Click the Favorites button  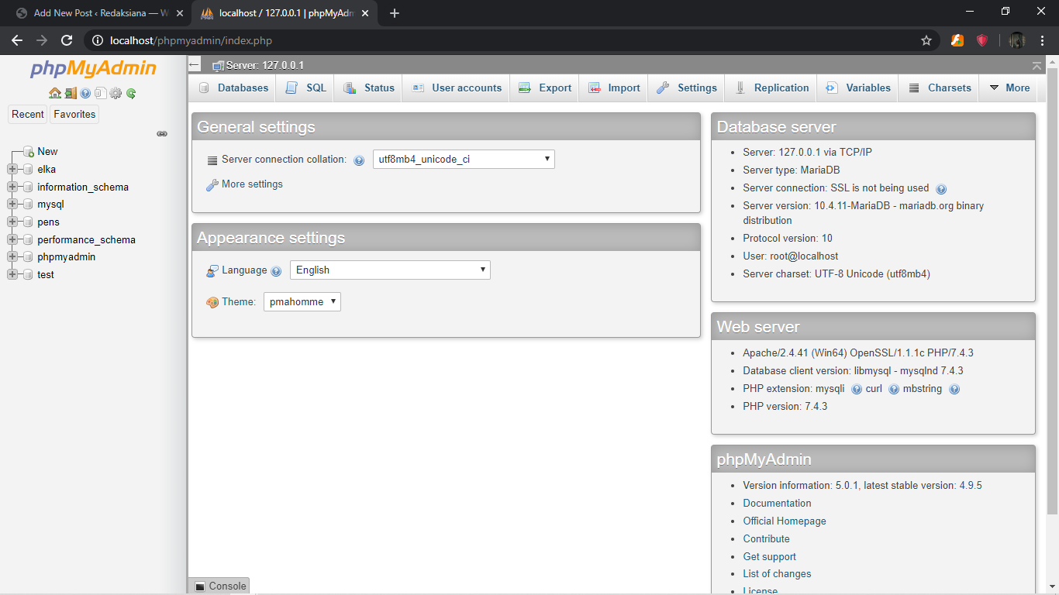point(74,115)
